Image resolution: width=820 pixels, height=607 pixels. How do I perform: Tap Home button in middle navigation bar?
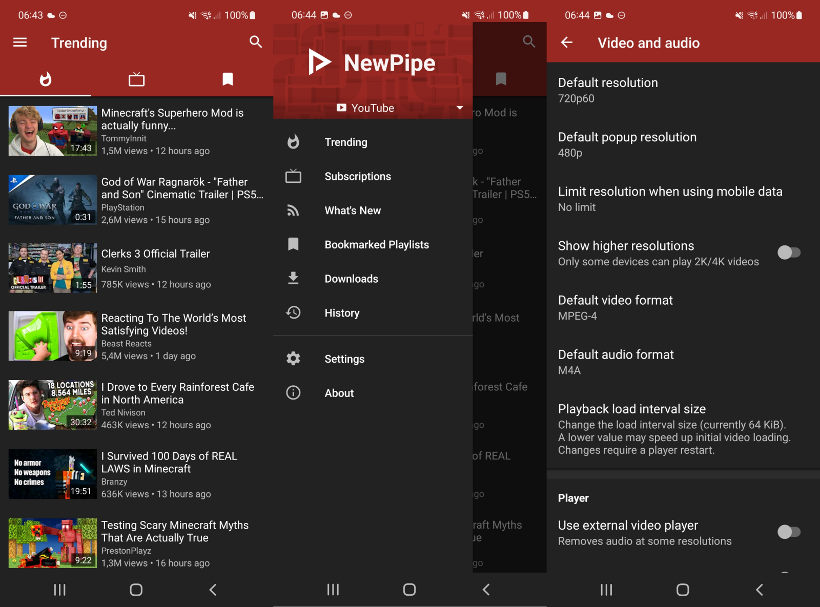pyautogui.click(x=409, y=590)
